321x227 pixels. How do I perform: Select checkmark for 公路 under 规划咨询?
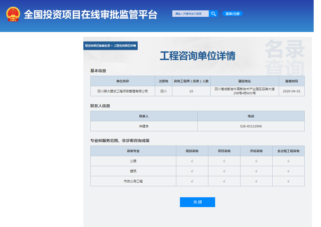pos(192,161)
